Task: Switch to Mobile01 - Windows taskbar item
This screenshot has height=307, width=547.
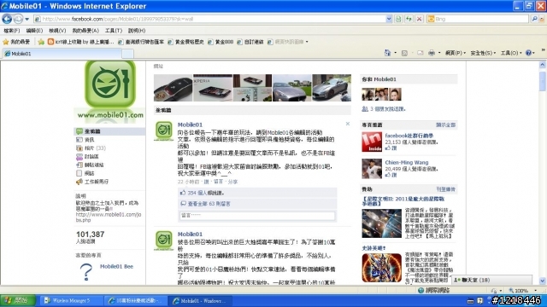Action: point(199,300)
